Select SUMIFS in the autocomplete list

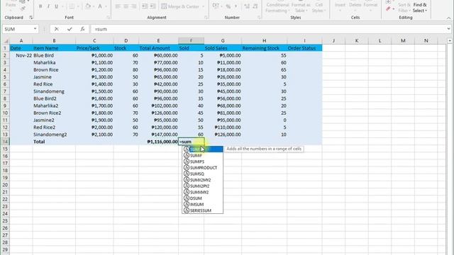point(203,161)
